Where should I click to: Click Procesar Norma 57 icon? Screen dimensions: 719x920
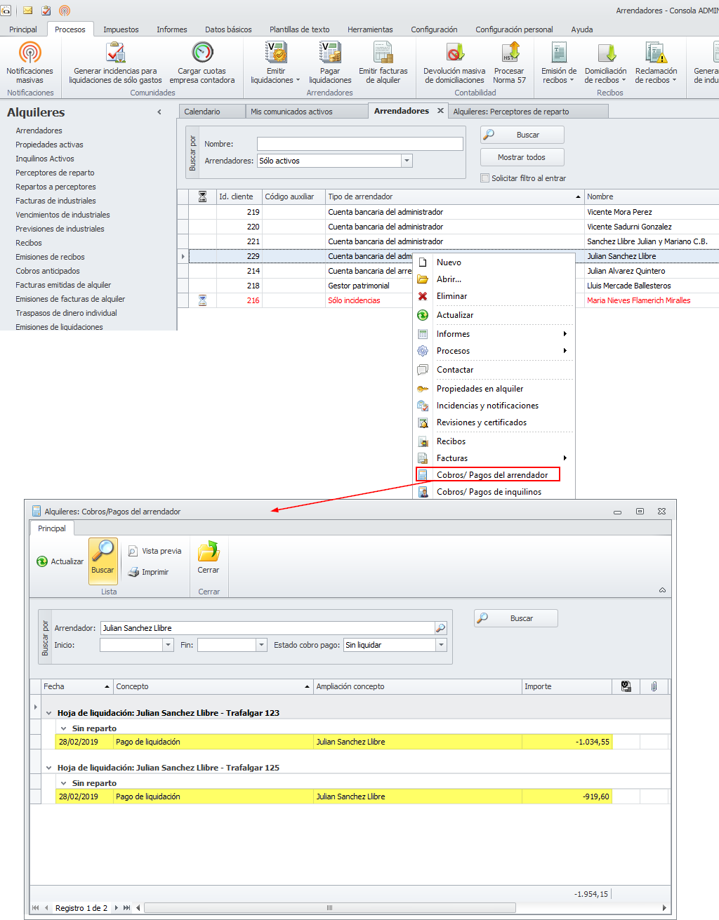point(509,53)
